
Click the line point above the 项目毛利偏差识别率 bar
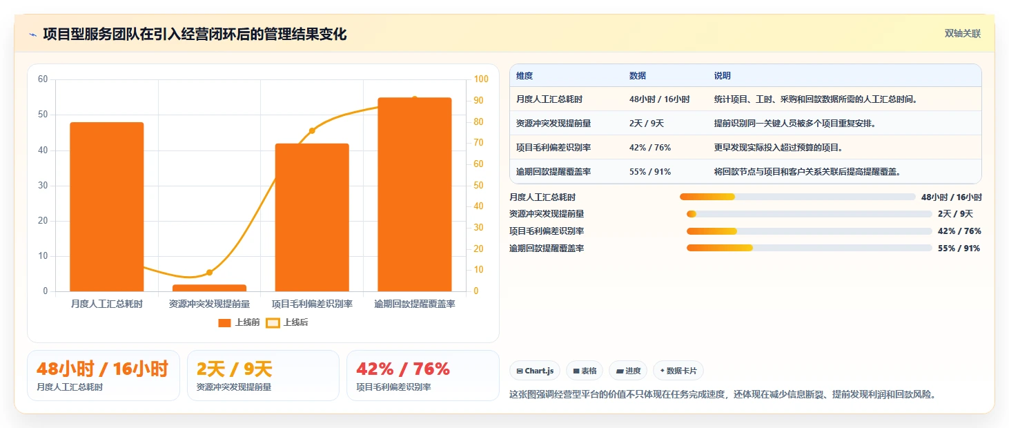pos(312,130)
